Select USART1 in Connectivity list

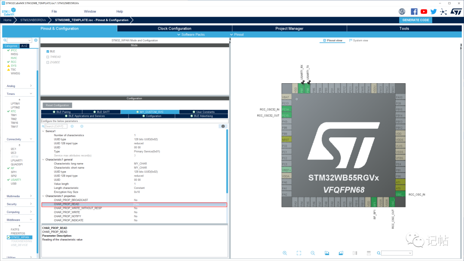[x=16, y=180]
